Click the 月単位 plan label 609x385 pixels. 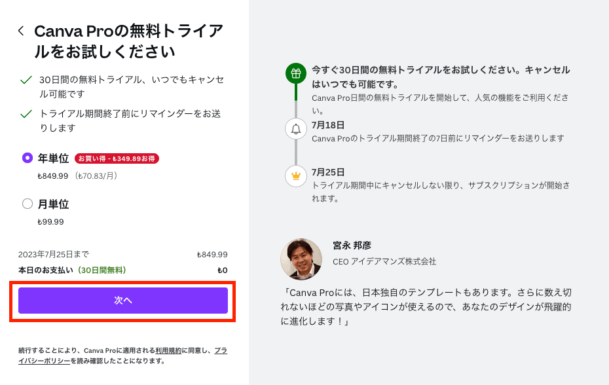[x=53, y=204]
